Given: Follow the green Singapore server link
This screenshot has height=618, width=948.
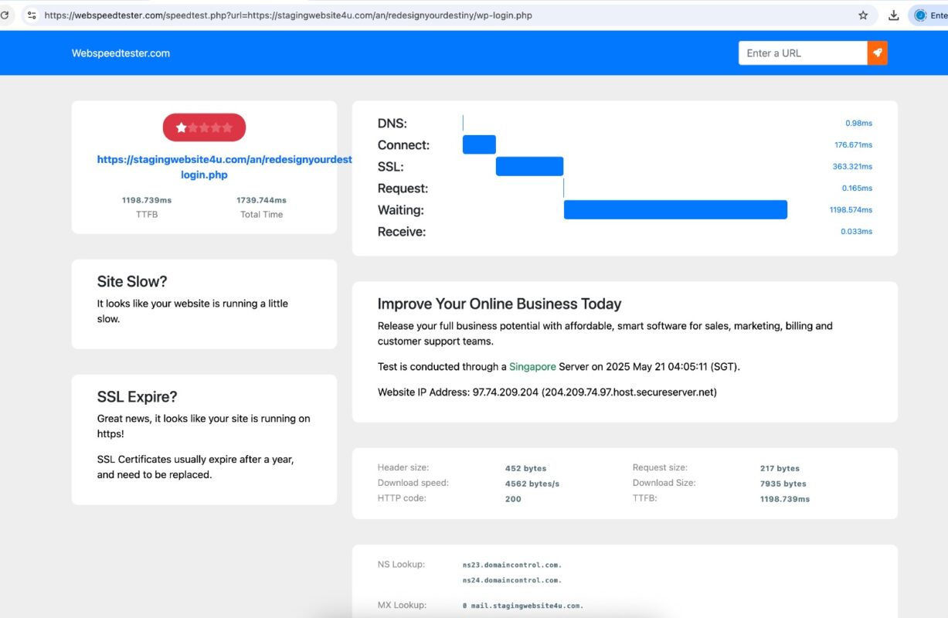Looking at the screenshot, I should [x=532, y=367].
